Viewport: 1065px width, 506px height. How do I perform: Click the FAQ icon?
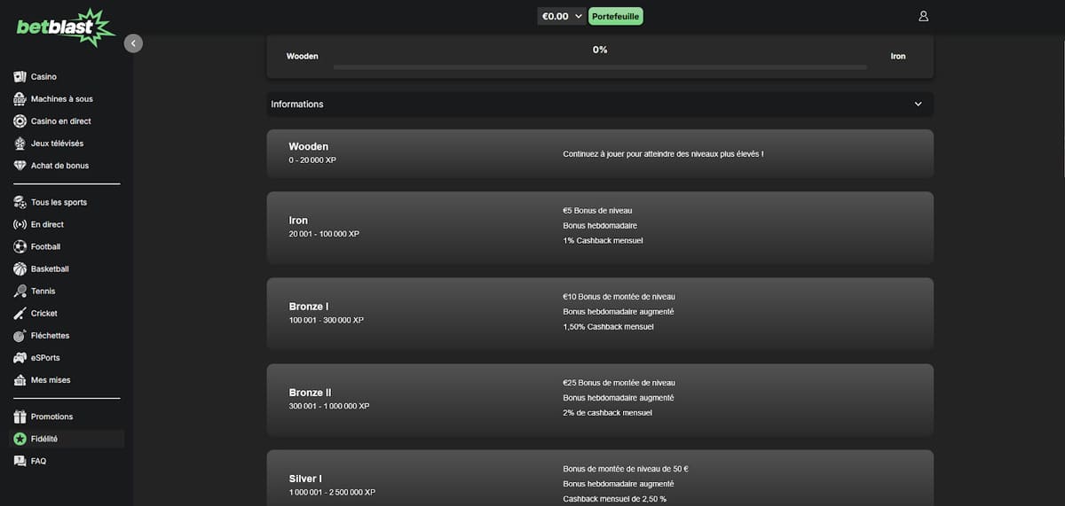20,461
